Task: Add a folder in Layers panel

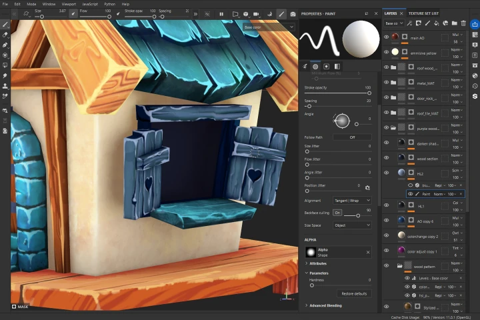Action: (455, 23)
